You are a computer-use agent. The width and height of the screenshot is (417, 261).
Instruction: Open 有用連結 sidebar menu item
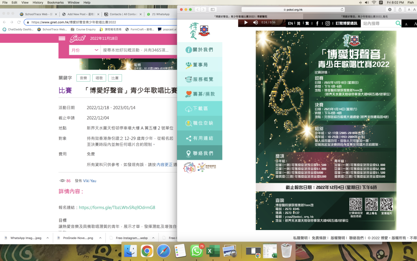click(x=200, y=138)
